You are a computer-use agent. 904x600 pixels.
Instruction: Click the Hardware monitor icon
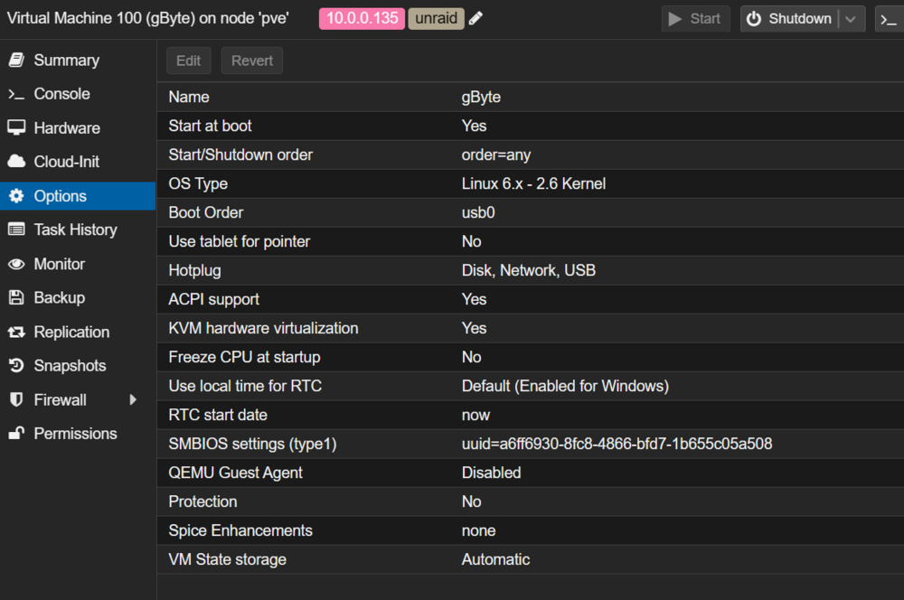coord(16,127)
